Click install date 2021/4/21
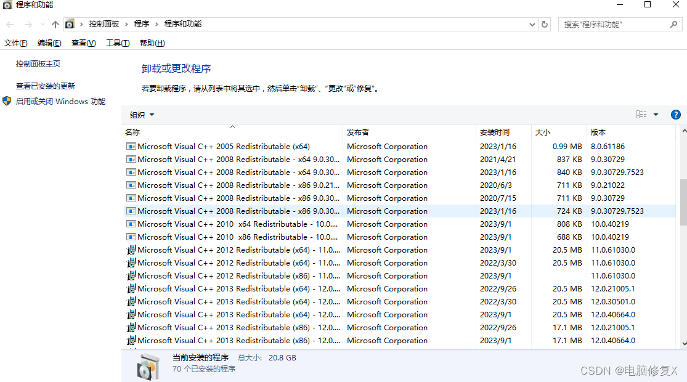The height and width of the screenshot is (382, 687). (x=498, y=159)
